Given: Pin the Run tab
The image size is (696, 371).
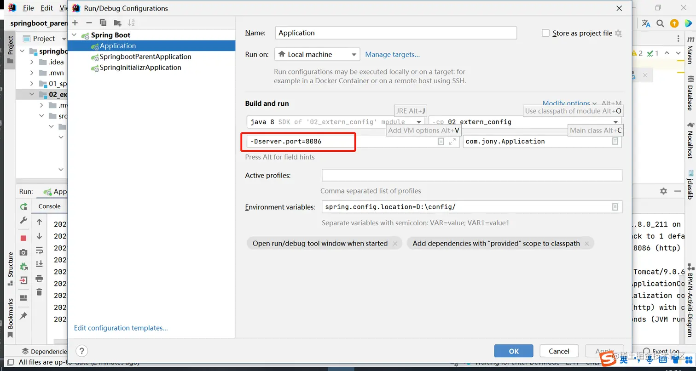Looking at the screenshot, I should (x=23, y=316).
